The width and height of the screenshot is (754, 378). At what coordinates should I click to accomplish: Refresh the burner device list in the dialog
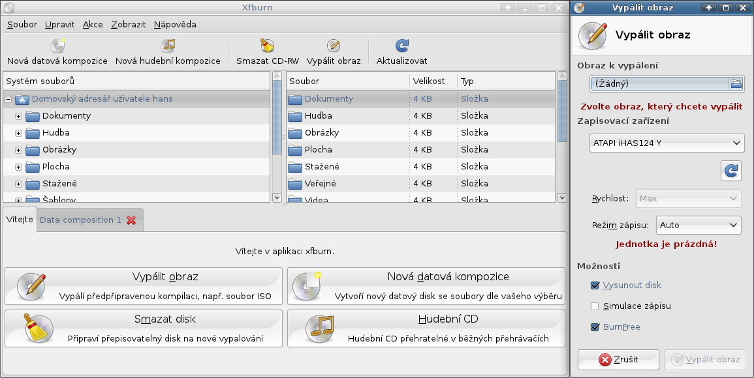click(x=731, y=171)
